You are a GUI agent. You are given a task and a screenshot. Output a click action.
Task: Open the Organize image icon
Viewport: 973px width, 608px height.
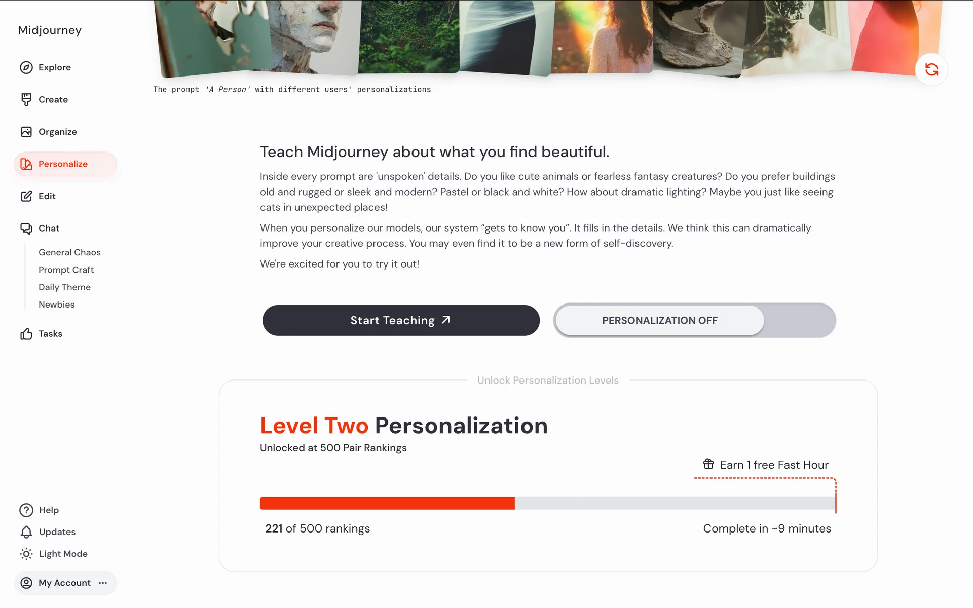coord(26,132)
